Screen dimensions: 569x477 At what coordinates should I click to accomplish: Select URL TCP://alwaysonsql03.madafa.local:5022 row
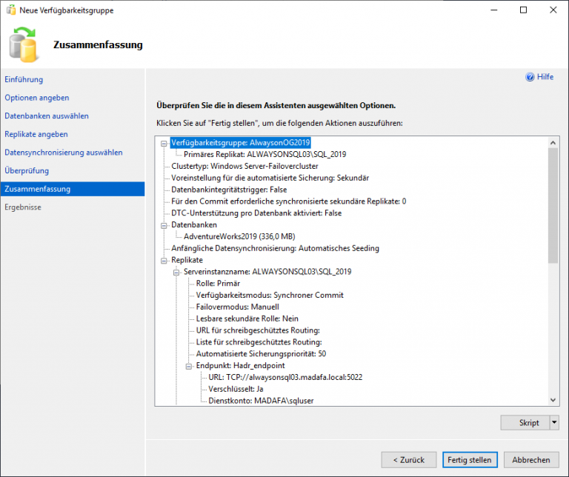click(x=285, y=377)
